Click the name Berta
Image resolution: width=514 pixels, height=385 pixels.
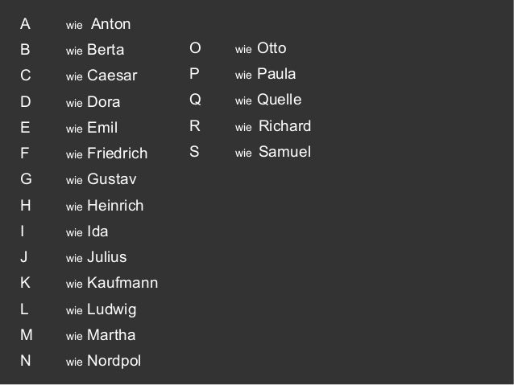[106, 50]
